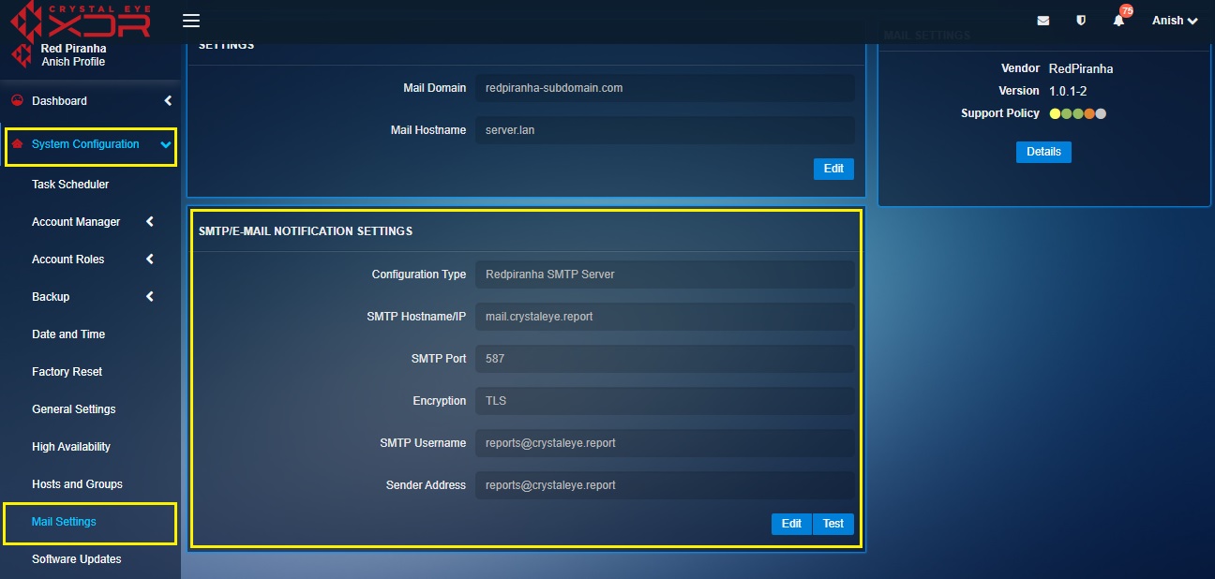This screenshot has height=579, width=1215.
Task: Open Backup menu item
Action: point(51,297)
